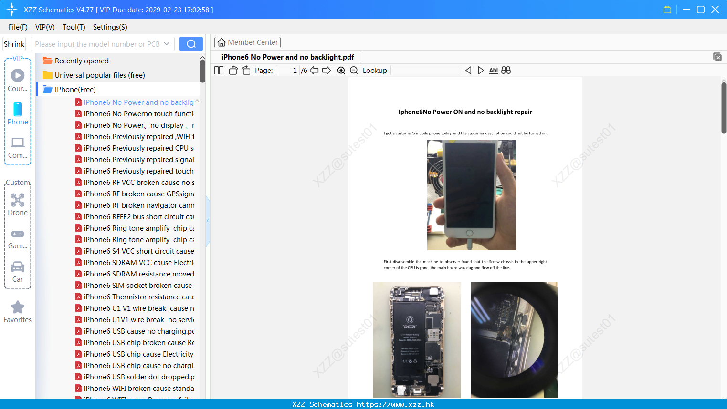Open the Settings(S) menu

110,27
